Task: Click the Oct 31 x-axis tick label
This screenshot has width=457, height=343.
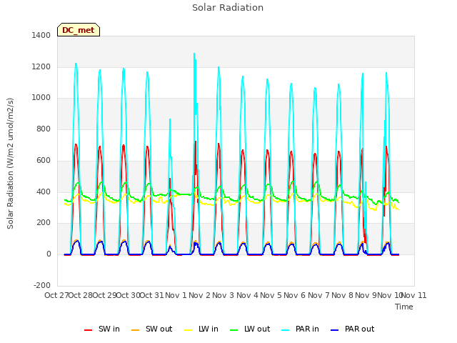Action: pos(152,295)
